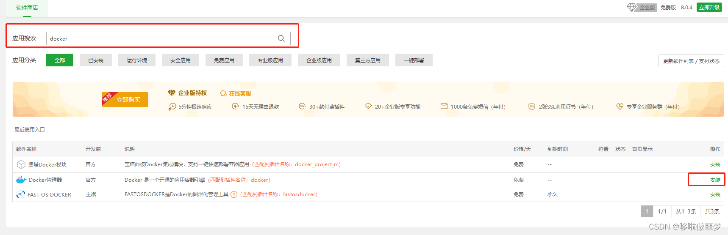
Task: Install the 堡塔Docker模块 plugin
Action: click(715, 164)
